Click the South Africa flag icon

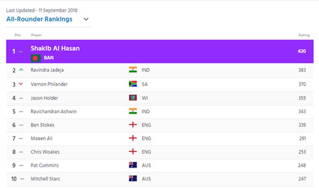coord(133,84)
